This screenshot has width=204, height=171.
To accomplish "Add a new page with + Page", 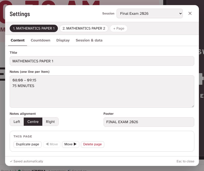I will 119,28.
